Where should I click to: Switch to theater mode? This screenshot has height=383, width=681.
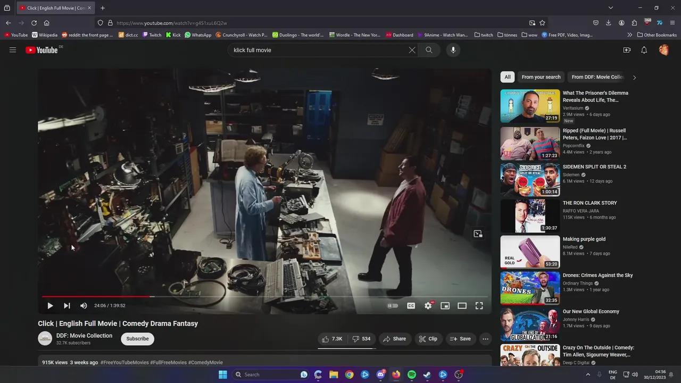tap(462, 306)
